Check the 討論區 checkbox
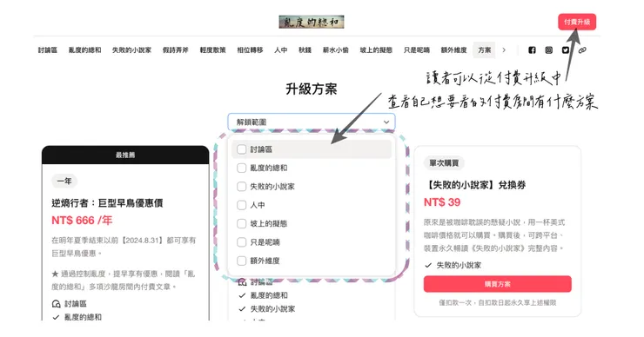Viewport: 644px width, 337px height. pos(242,149)
